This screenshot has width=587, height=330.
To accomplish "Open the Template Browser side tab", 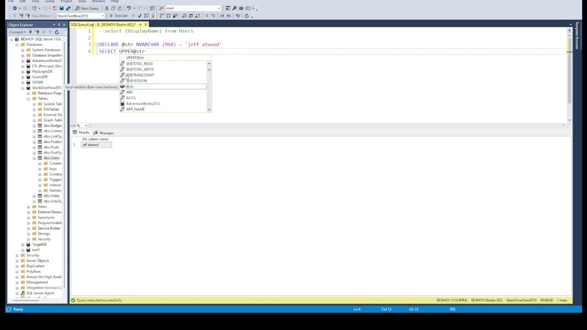I will click(577, 36).
